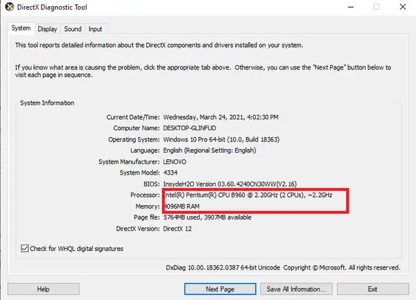The width and height of the screenshot is (416, 300).
Task: Click the '4096MB RAM' memory value
Action: [182, 206]
